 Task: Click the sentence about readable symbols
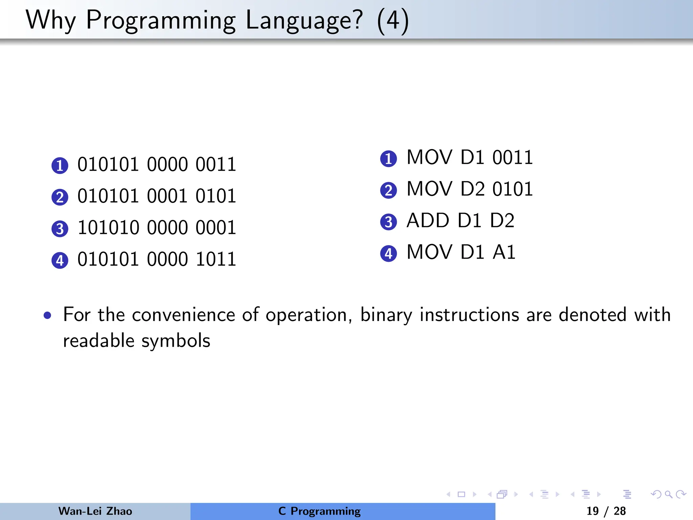tap(367, 327)
